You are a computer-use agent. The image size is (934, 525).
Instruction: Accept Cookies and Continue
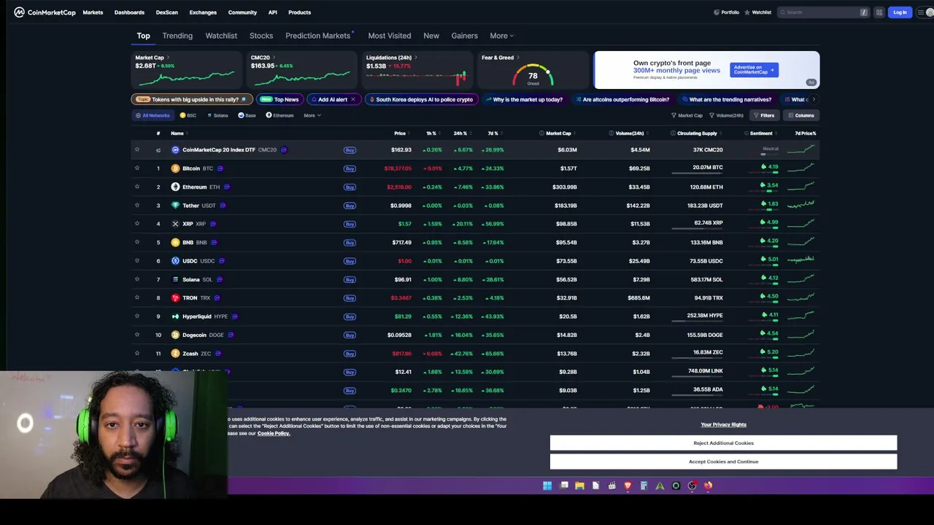723,462
